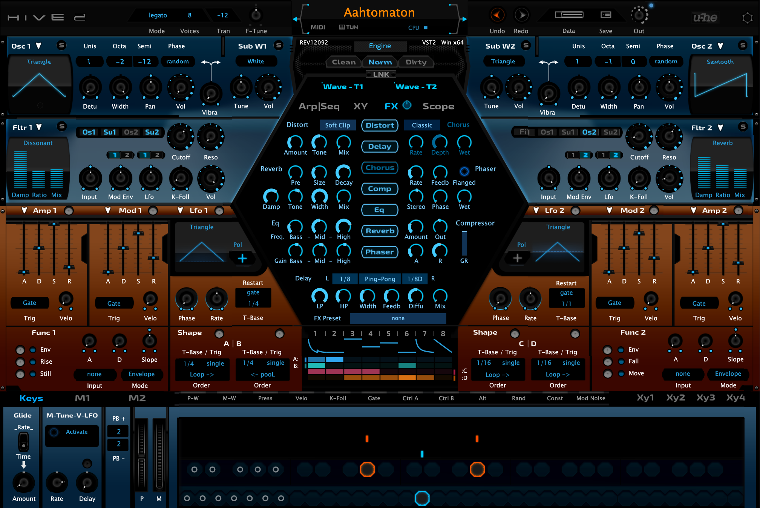Click the Sub W2 solo S icon
Viewport: 760px width, 508px height.
526,46
